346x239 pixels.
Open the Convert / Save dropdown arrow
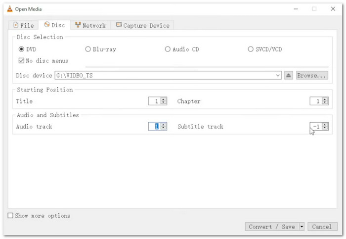click(x=302, y=227)
